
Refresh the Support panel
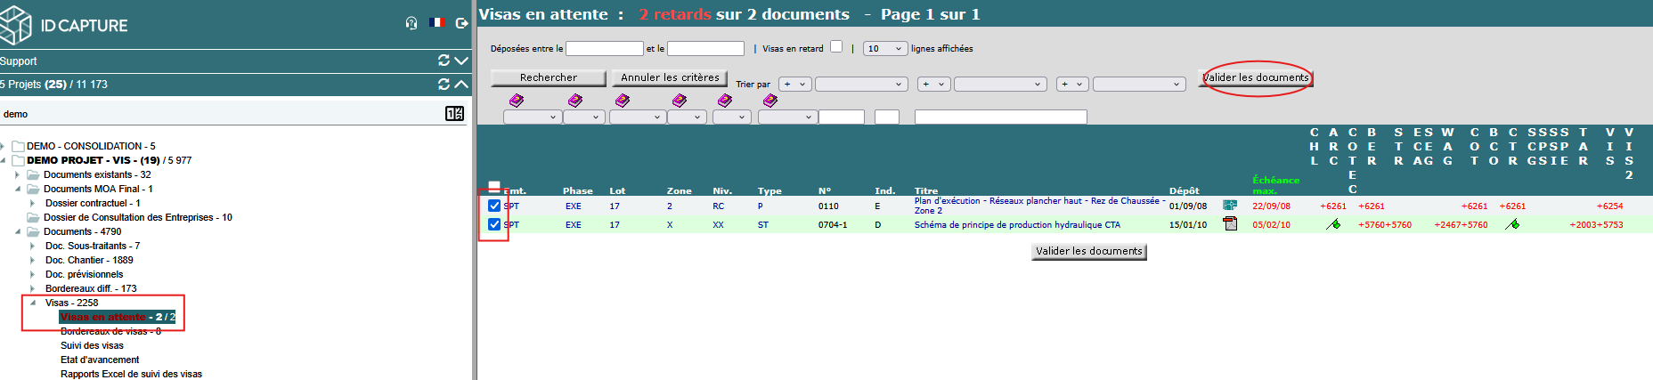pos(444,61)
